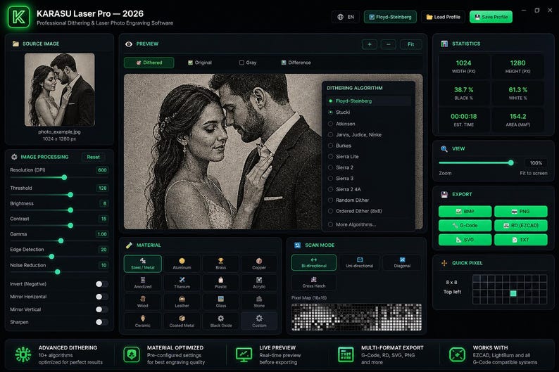Set scan mode to Uni-directional
The image size is (559, 372).
tap(359, 262)
